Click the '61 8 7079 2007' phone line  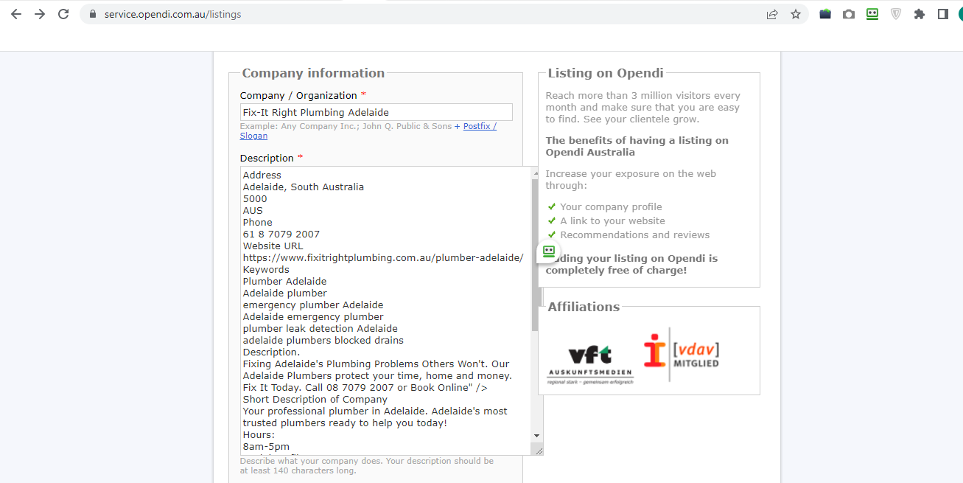(x=281, y=234)
